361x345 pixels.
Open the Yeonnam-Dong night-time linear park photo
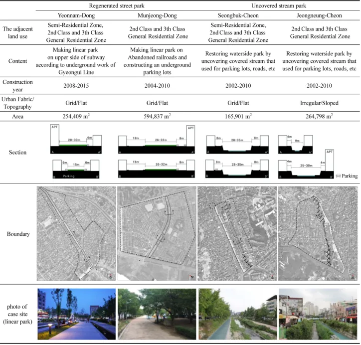(77, 314)
